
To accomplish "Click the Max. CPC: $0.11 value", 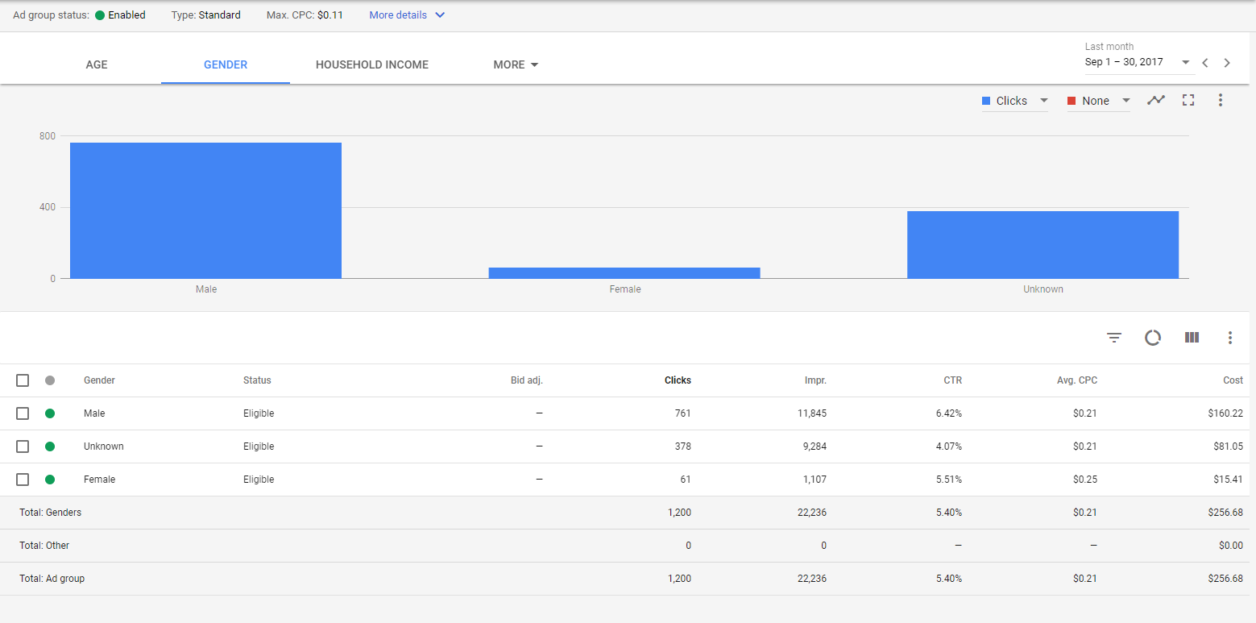I will point(305,15).
